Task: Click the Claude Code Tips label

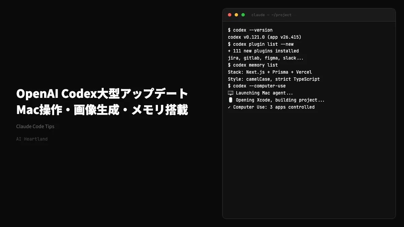Action: 35,126
